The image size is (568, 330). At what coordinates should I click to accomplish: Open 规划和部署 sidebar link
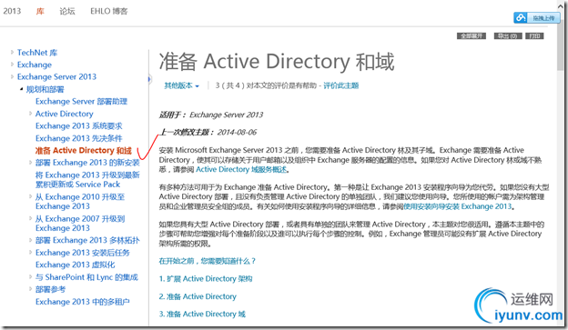(45, 89)
